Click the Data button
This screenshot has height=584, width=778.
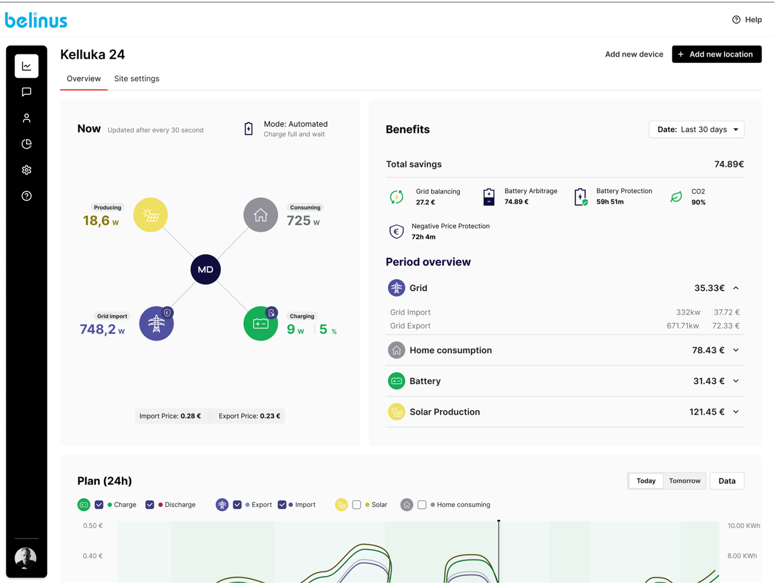click(727, 481)
